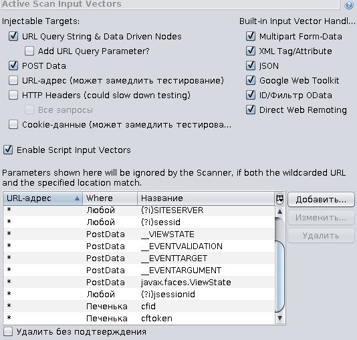The image size is (357, 340).
Task: Select the (?i)SITESERVER row
Action: [x=139, y=210]
